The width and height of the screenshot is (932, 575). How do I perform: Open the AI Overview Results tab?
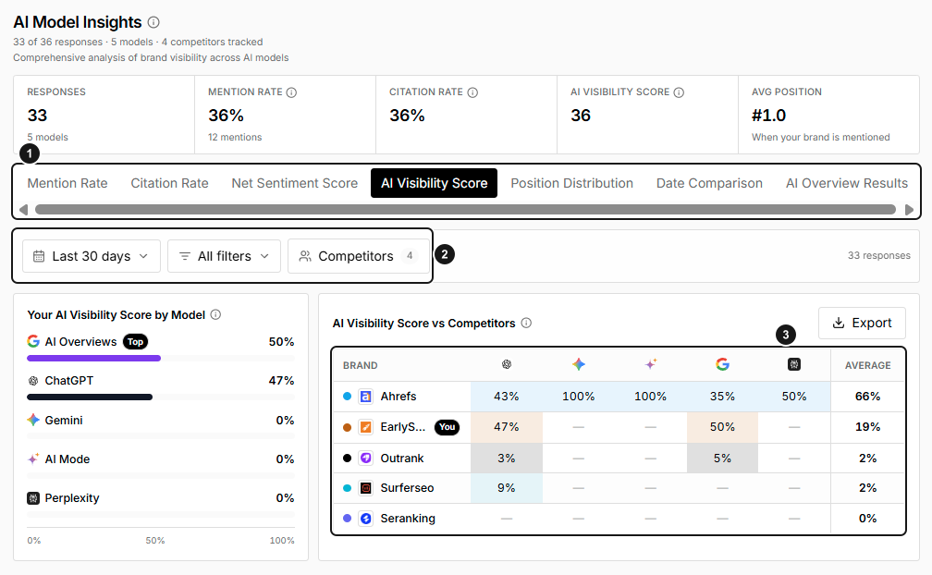pos(847,183)
